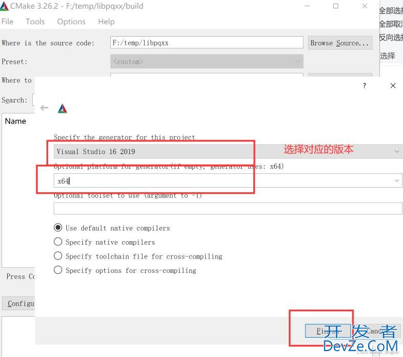This screenshot has width=403, height=357.
Task: Expand the generator list chevron arrow
Action: [396, 151]
